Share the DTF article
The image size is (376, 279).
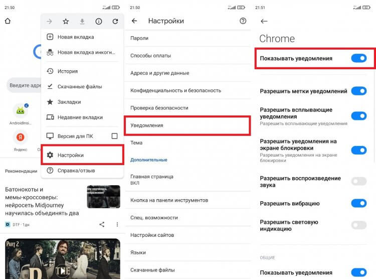102,224
